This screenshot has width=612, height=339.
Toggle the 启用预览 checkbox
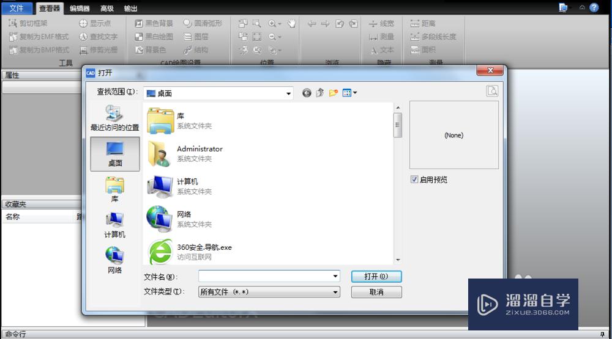[414, 179]
